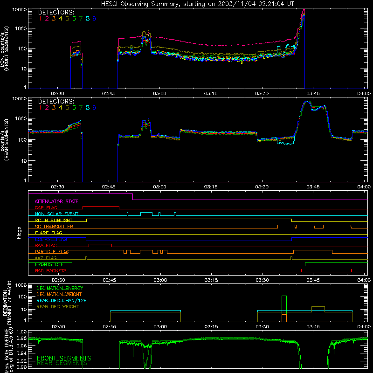373x373 pixels.
Task: Click 10000 on rear segments y-axis
Action: click(x=20, y=99)
